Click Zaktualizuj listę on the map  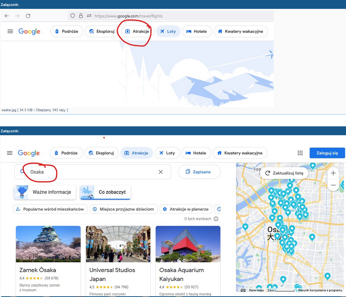coord(284,173)
